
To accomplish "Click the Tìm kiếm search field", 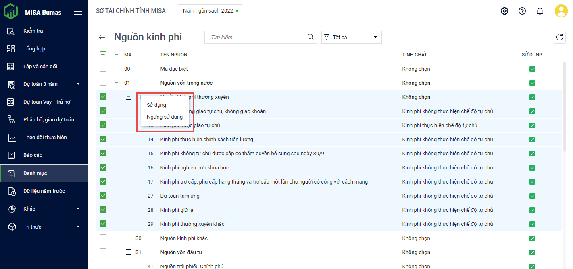I will coord(256,37).
